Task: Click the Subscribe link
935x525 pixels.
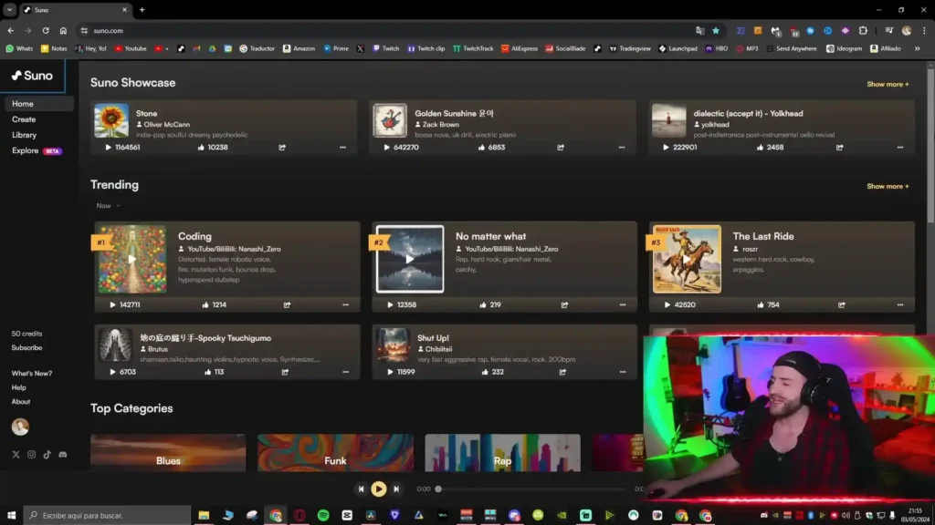Action: [26, 348]
